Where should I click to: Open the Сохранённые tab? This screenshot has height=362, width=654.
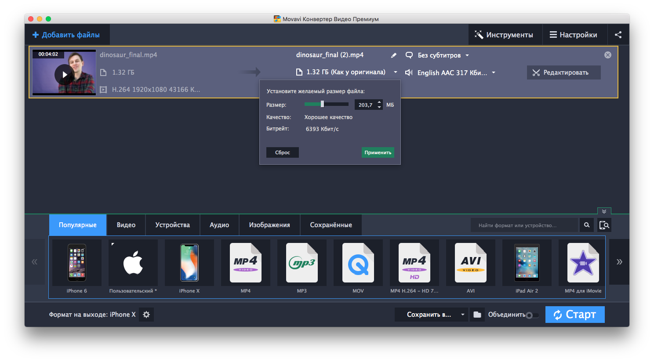pyautogui.click(x=331, y=225)
